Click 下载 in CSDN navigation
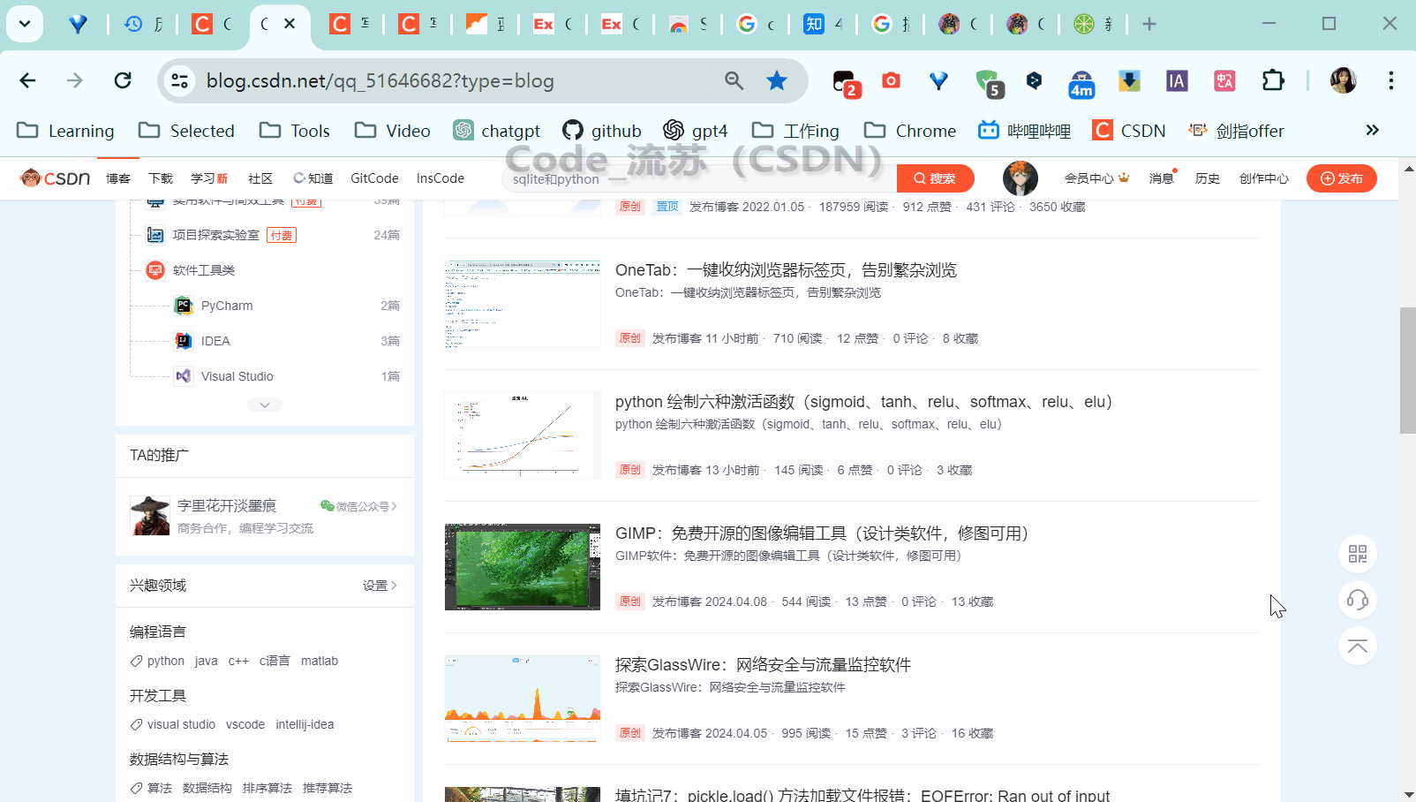Screen dimensions: 1416x802 161,178
